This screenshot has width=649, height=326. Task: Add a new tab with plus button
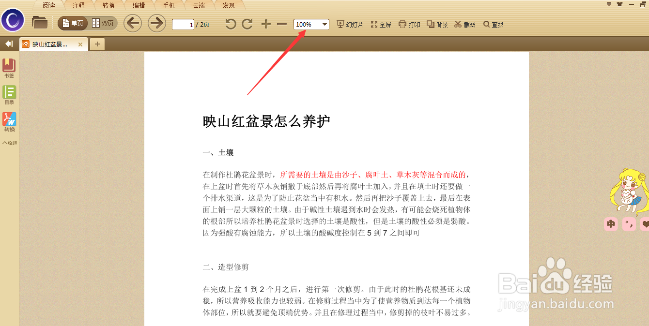point(97,44)
